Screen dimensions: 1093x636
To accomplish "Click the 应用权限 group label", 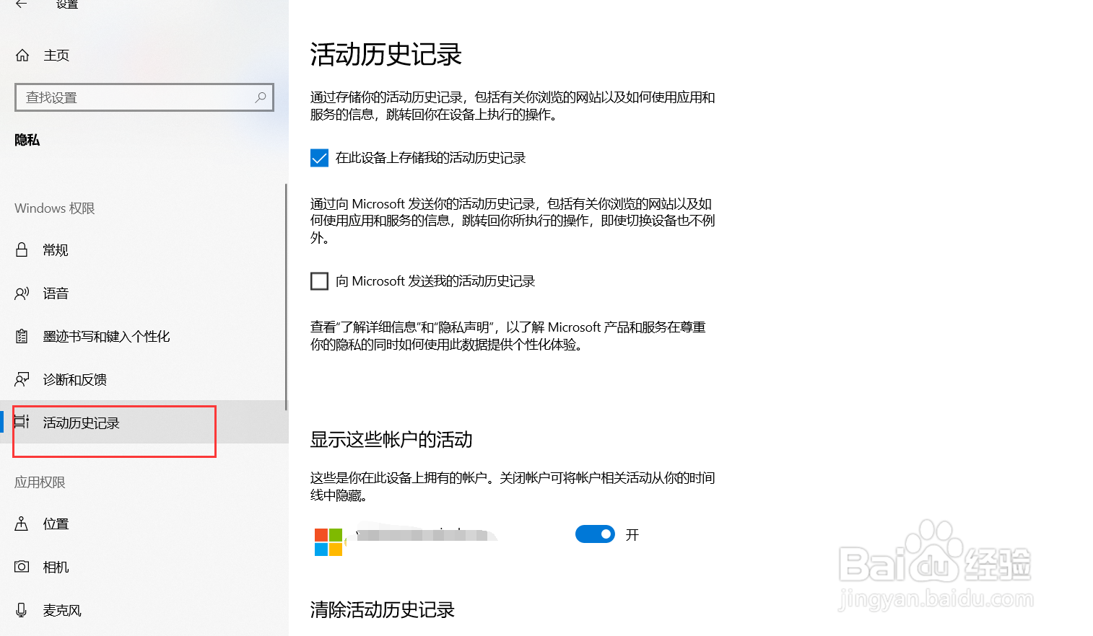I will tap(40, 482).
